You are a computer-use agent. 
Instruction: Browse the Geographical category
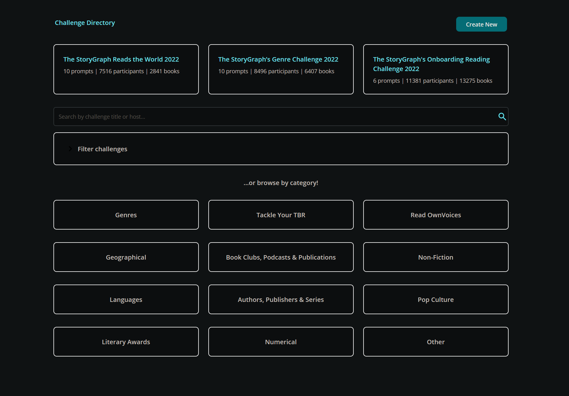126,257
